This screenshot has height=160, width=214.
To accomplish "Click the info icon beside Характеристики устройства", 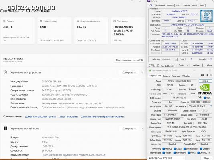I will [5, 72].
